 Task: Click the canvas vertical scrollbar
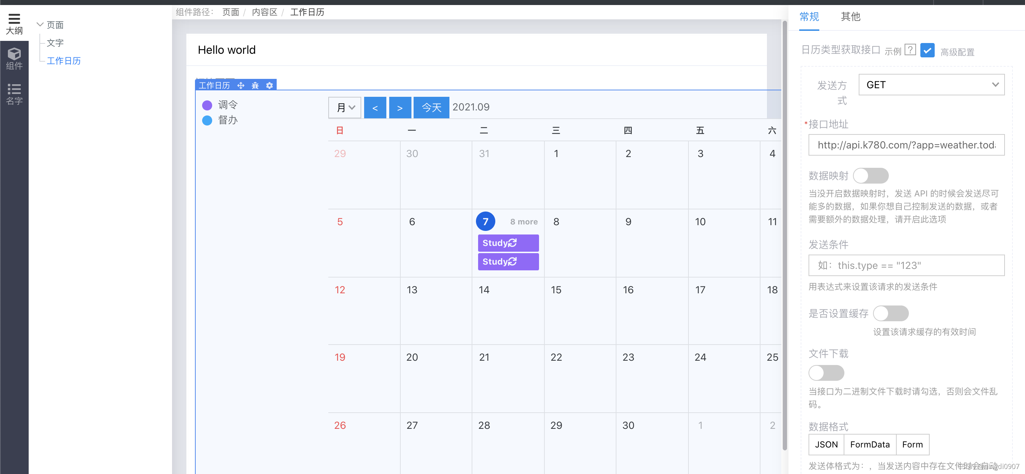coord(784,235)
